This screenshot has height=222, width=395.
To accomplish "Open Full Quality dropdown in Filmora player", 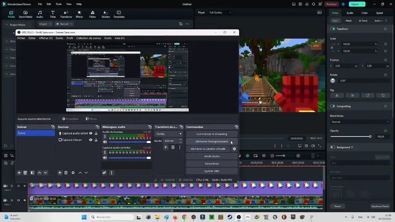I will click(220, 12).
